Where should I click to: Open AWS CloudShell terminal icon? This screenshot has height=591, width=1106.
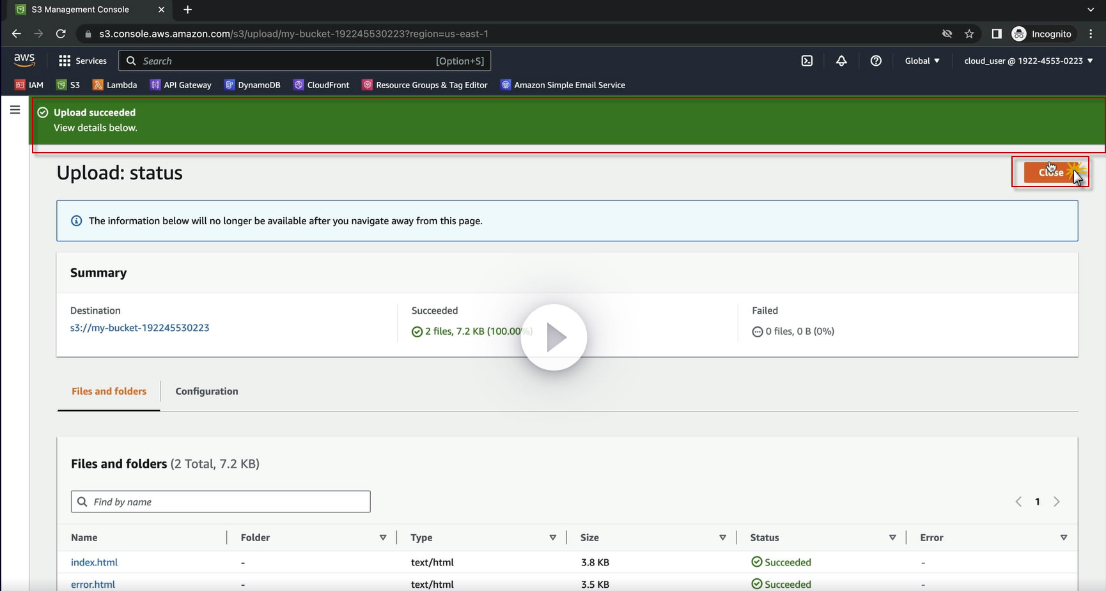click(x=807, y=61)
